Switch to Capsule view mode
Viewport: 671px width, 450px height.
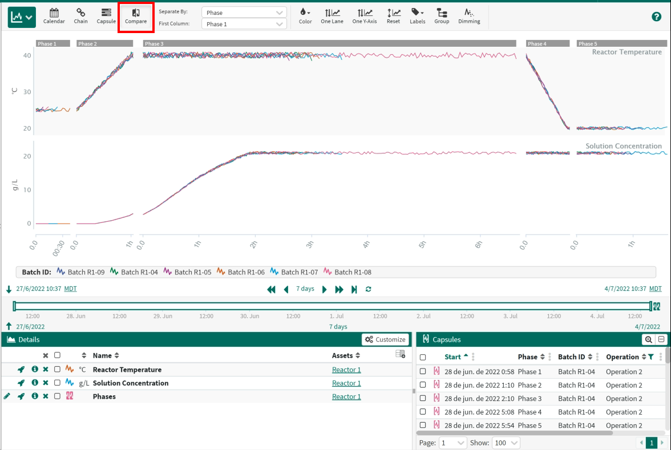coord(106,16)
